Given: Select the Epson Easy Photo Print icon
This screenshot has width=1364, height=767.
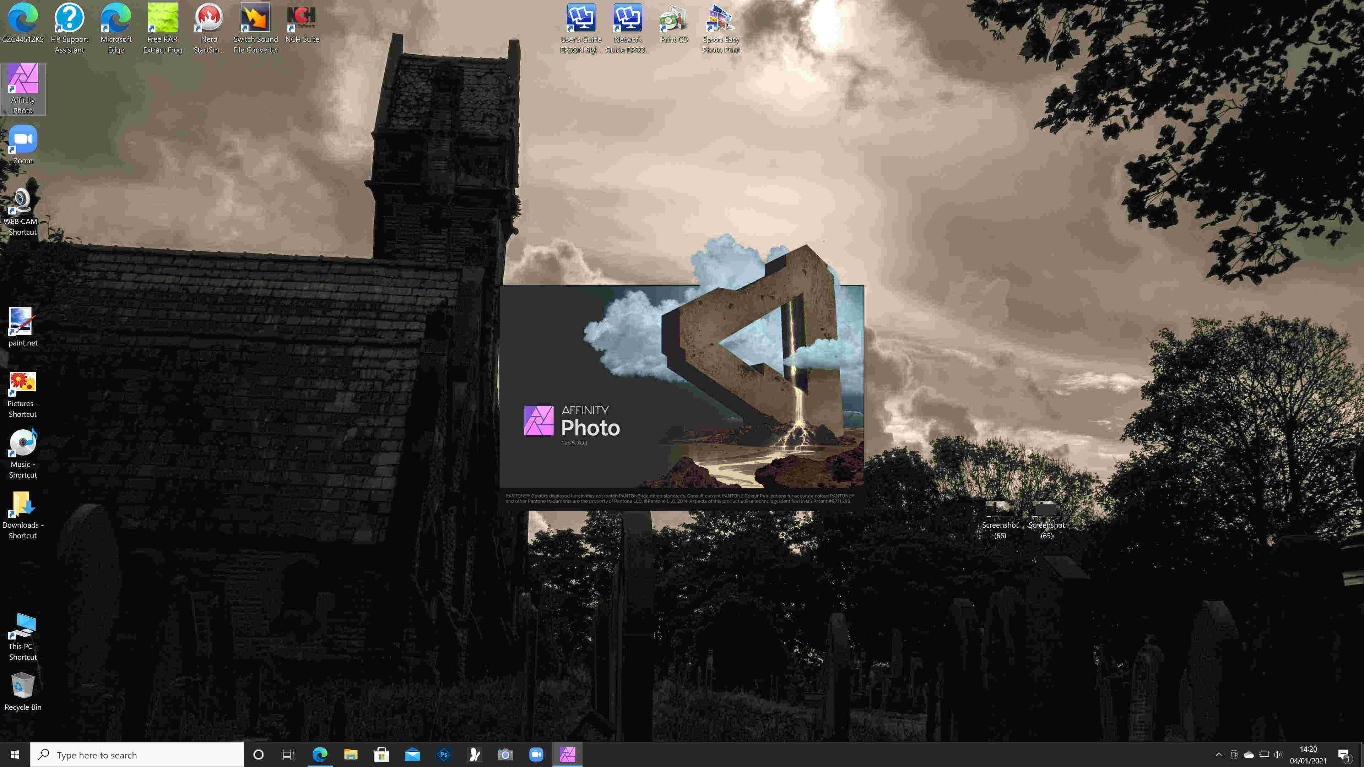Looking at the screenshot, I should 720,28.
